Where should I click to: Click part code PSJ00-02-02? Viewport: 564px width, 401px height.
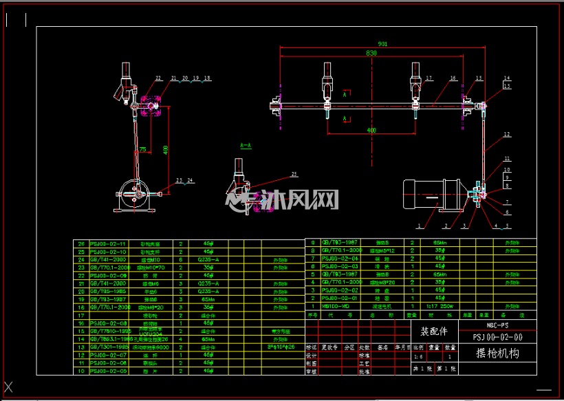(340, 290)
